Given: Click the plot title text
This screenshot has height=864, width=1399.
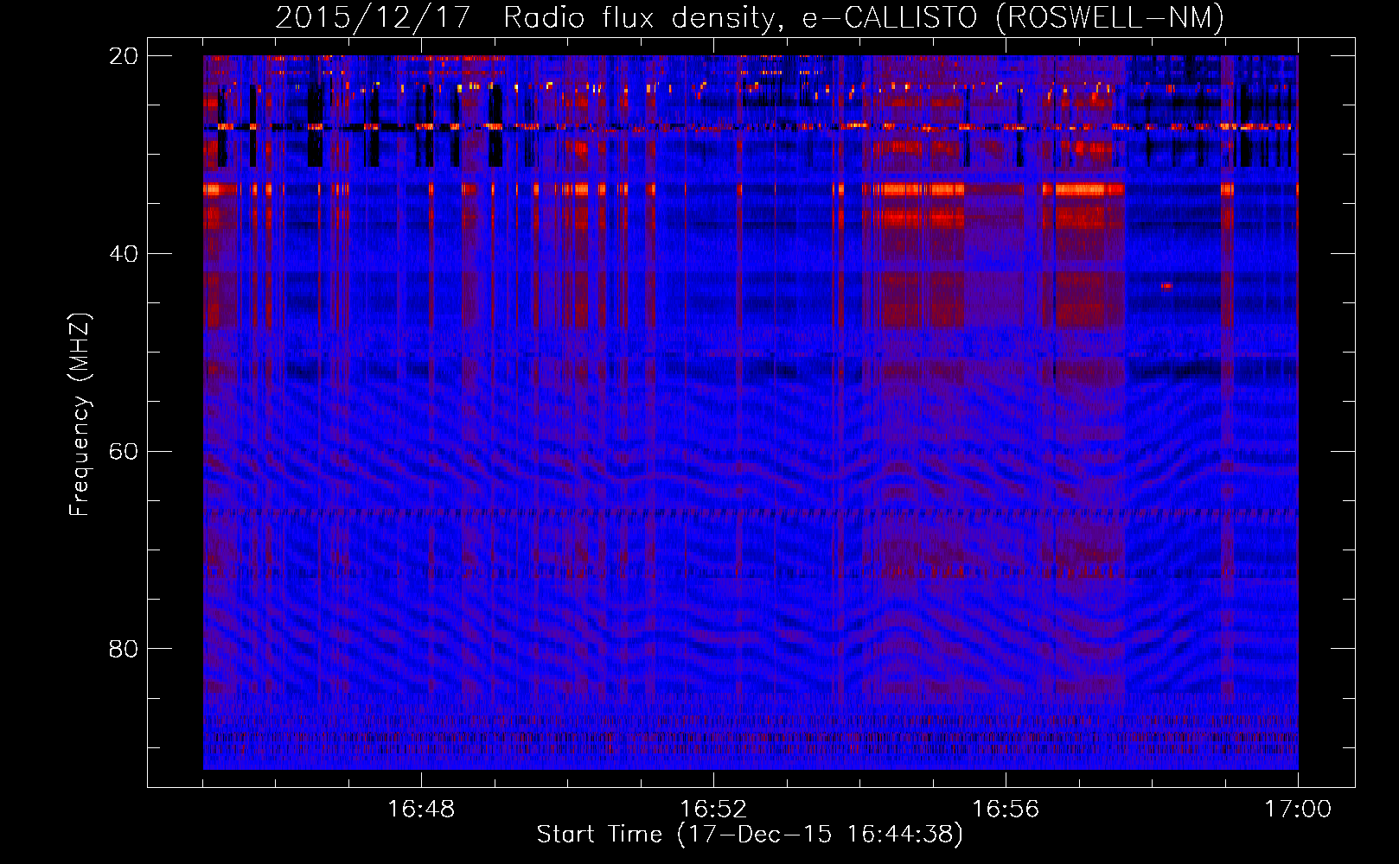Looking at the screenshot, I should tap(750, 17).
